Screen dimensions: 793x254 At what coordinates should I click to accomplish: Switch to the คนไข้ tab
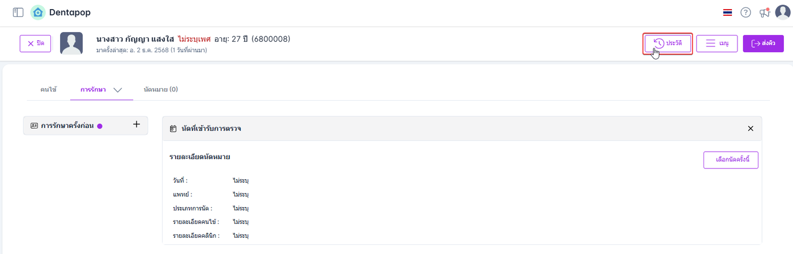49,89
